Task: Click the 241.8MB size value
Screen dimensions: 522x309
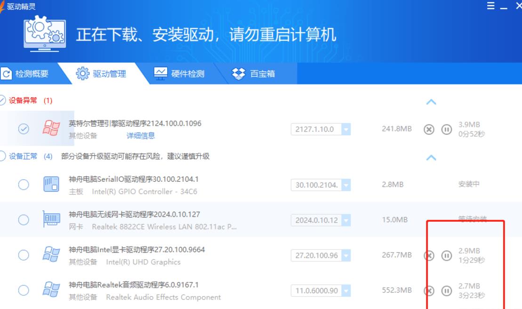Action: 397,129
